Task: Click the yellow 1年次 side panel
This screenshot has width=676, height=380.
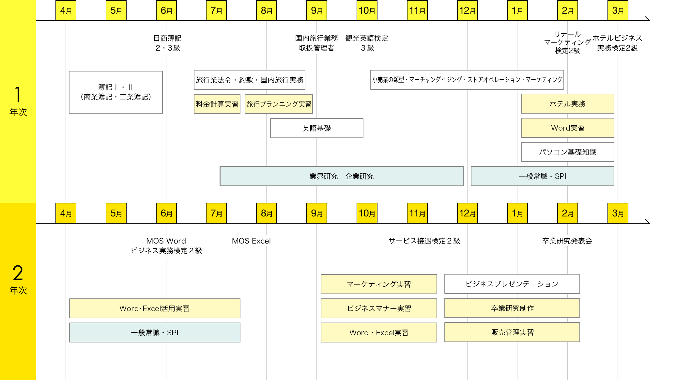Action: [x=18, y=101]
